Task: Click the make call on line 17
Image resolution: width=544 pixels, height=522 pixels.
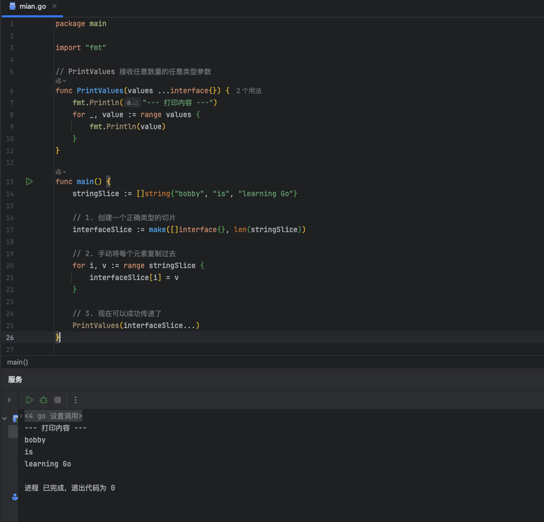Action: (227, 230)
